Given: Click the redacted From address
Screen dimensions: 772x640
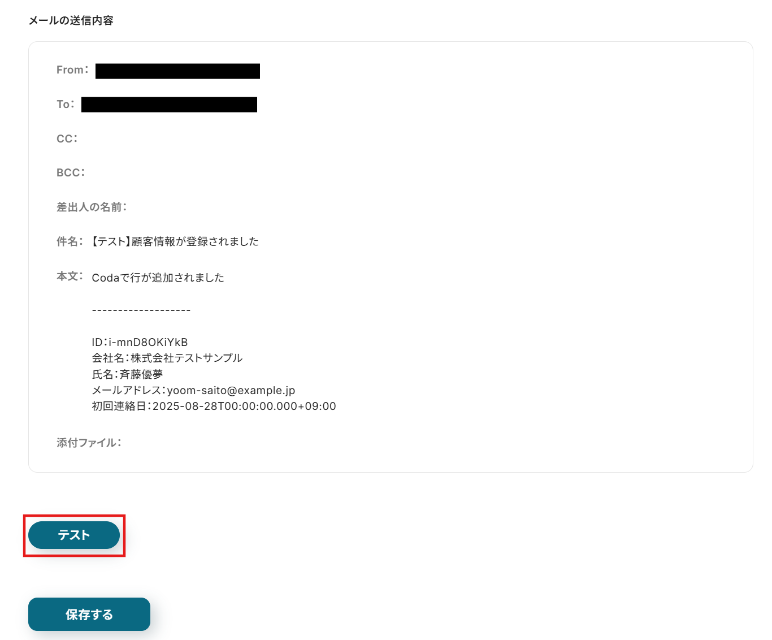Looking at the screenshot, I should [x=177, y=71].
